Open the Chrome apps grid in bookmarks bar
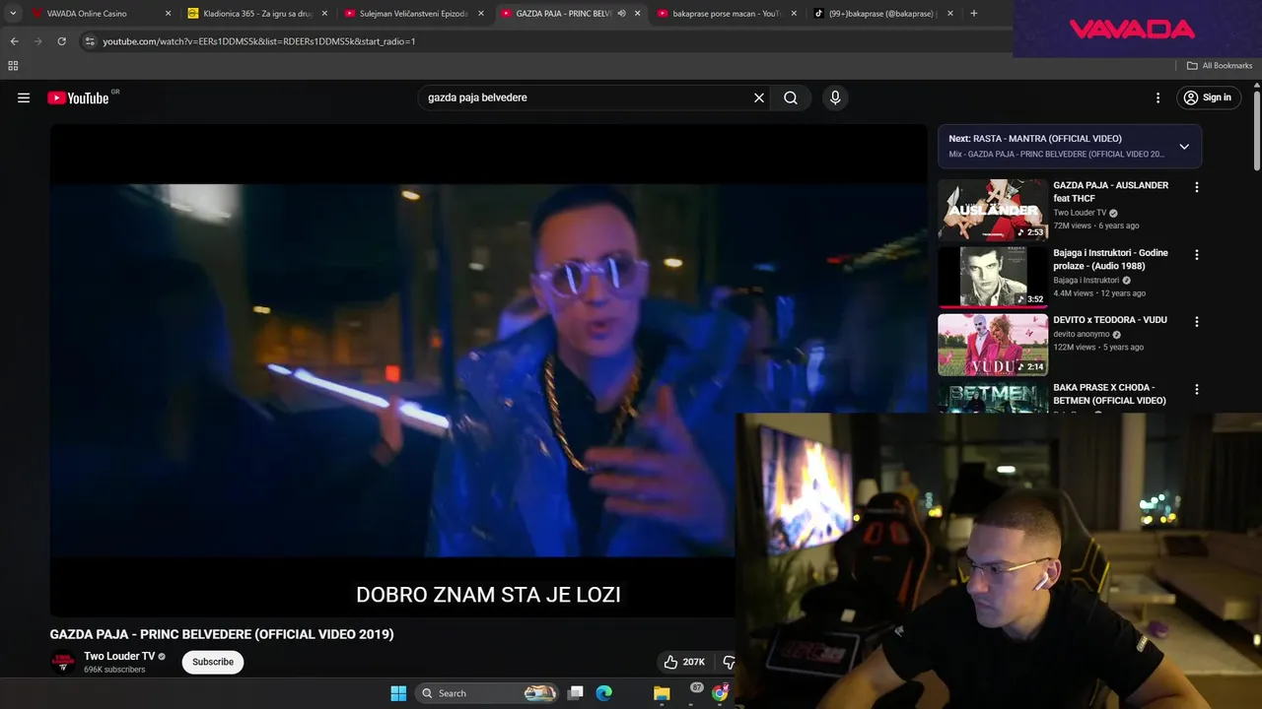 [x=13, y=66]
